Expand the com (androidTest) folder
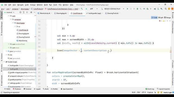This screenshot has width=174, height=97. 8,44
